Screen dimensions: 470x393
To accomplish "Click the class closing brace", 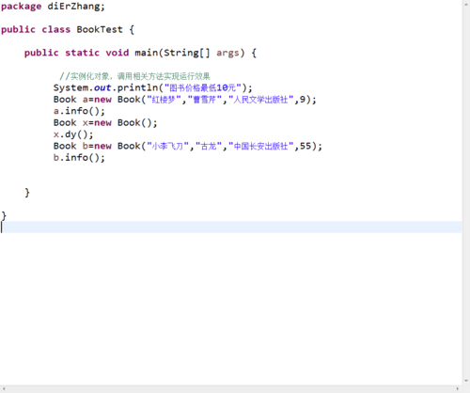I will click(x=4, y=215).
